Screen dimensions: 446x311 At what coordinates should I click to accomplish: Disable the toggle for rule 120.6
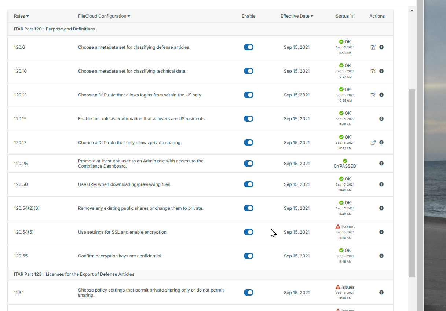click(248, 47)
